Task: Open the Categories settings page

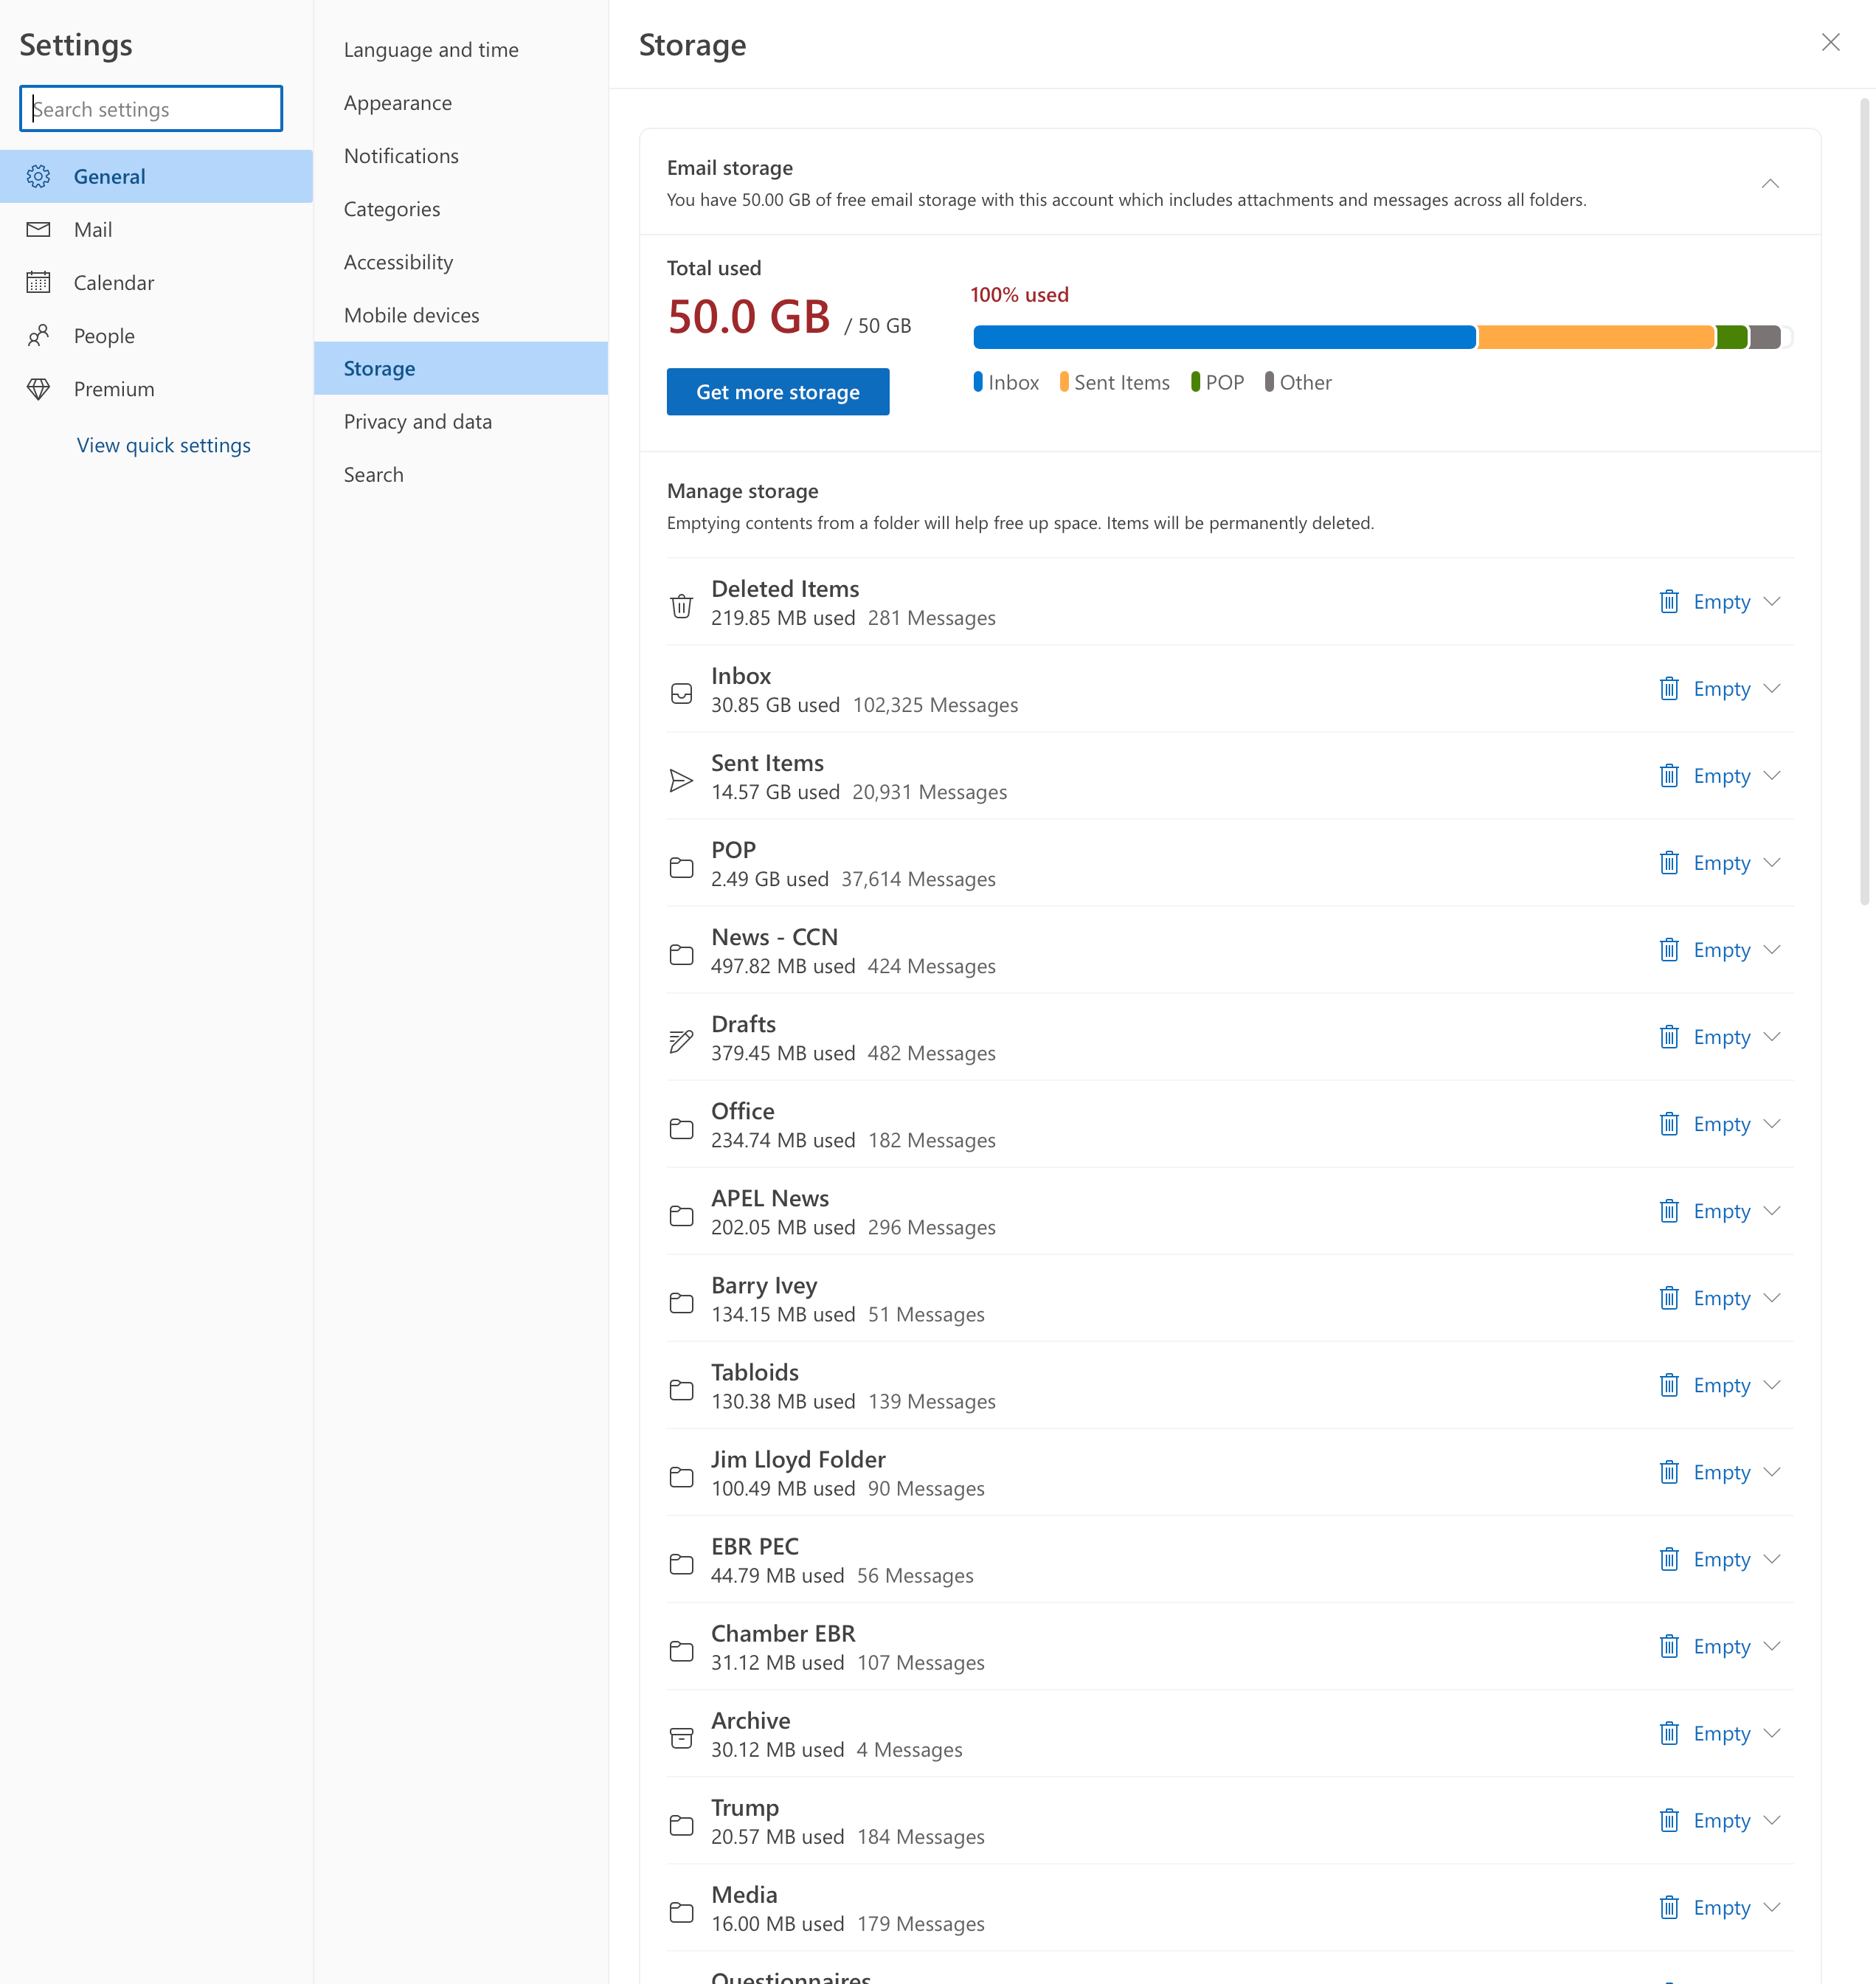Action: [x=461, y=209]
